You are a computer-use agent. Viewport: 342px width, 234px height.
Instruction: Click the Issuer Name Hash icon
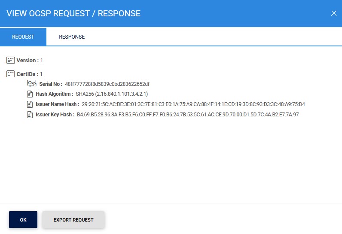click(30, 104)
